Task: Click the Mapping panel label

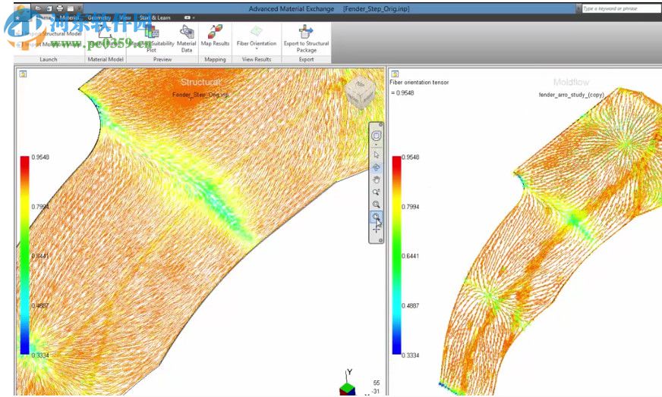Action: (215, 59)
